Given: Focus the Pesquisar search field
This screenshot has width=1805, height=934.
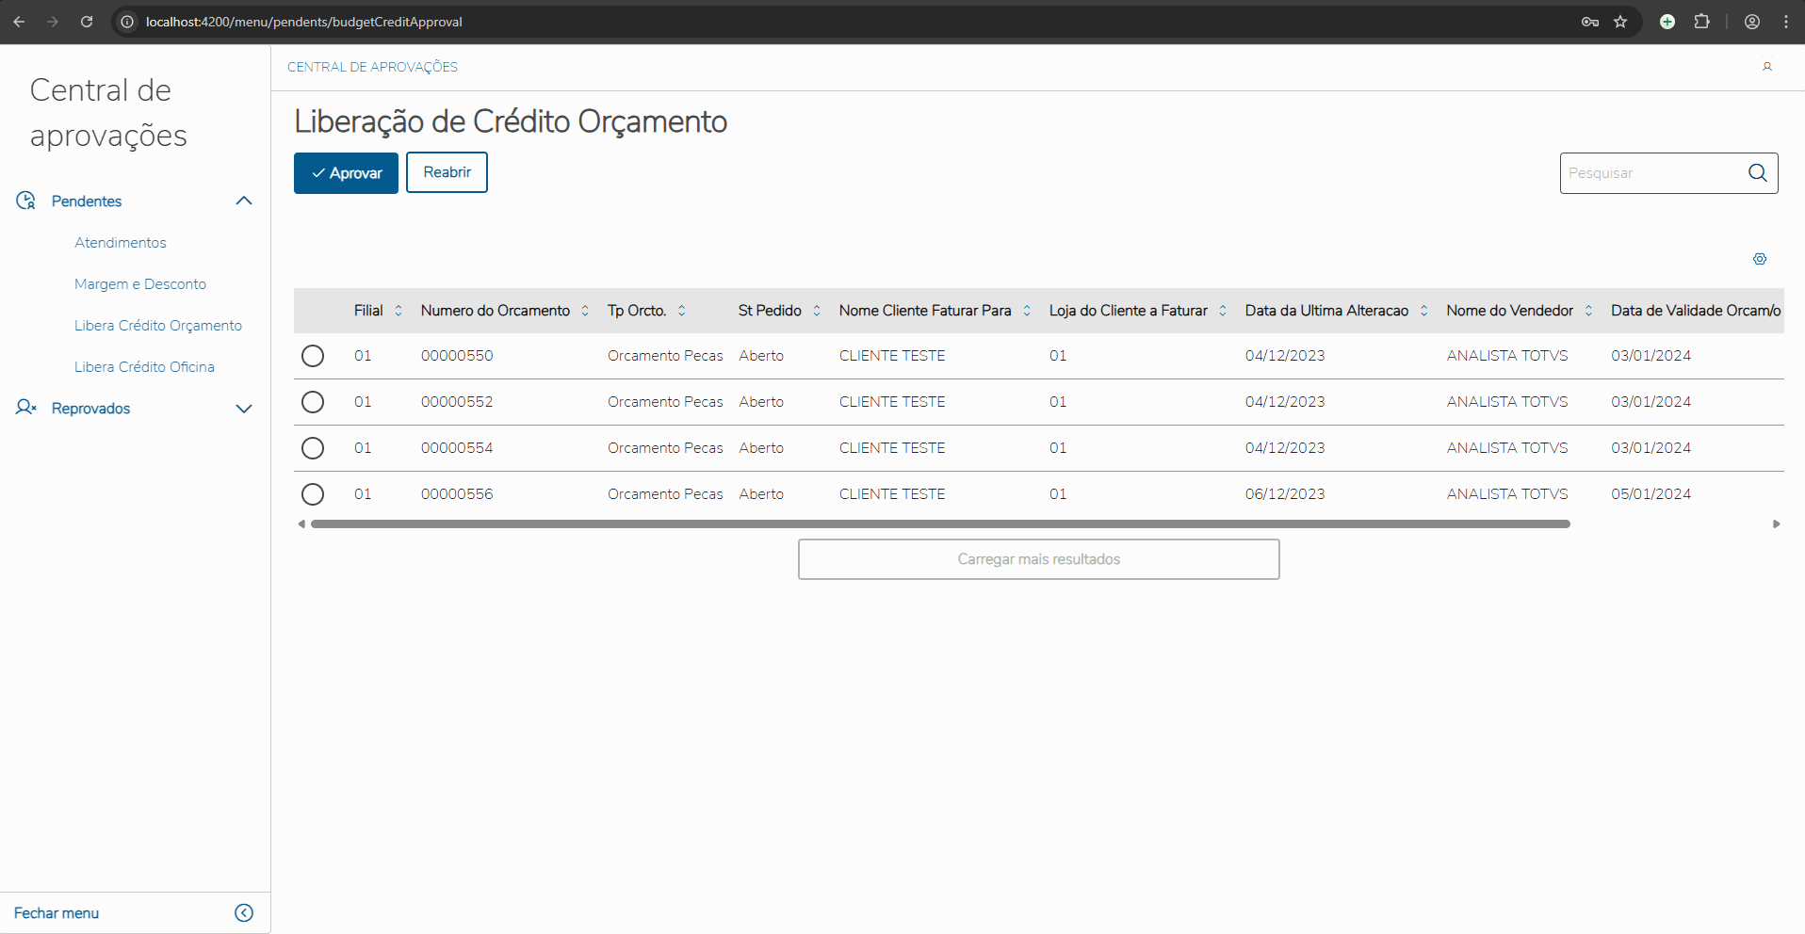Looking at the screenshot, I should tap(1651, 173).
